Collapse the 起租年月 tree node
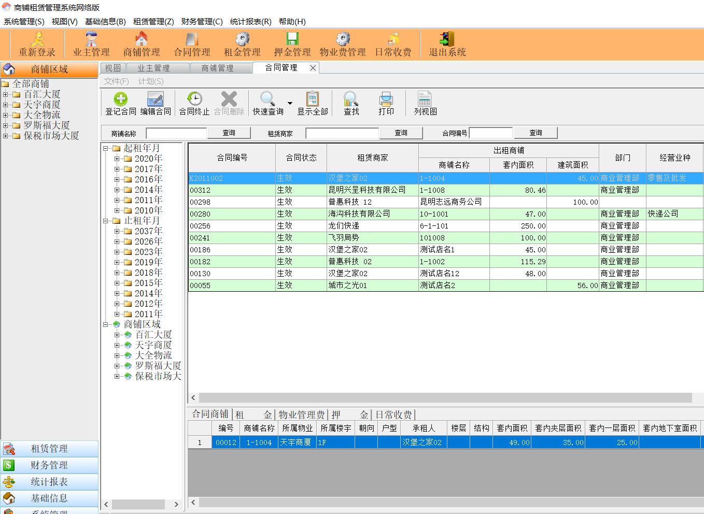Image resolution: width=704 pixels, height=514 pixels. [x=106, y=148]
